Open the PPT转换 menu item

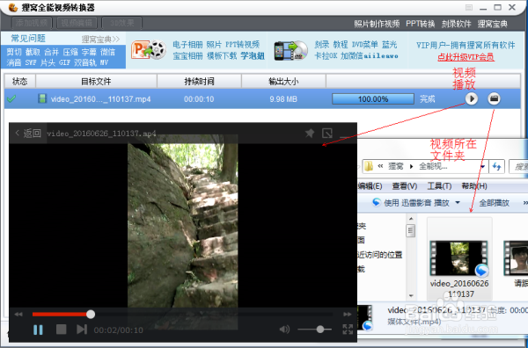click(421, 24)
